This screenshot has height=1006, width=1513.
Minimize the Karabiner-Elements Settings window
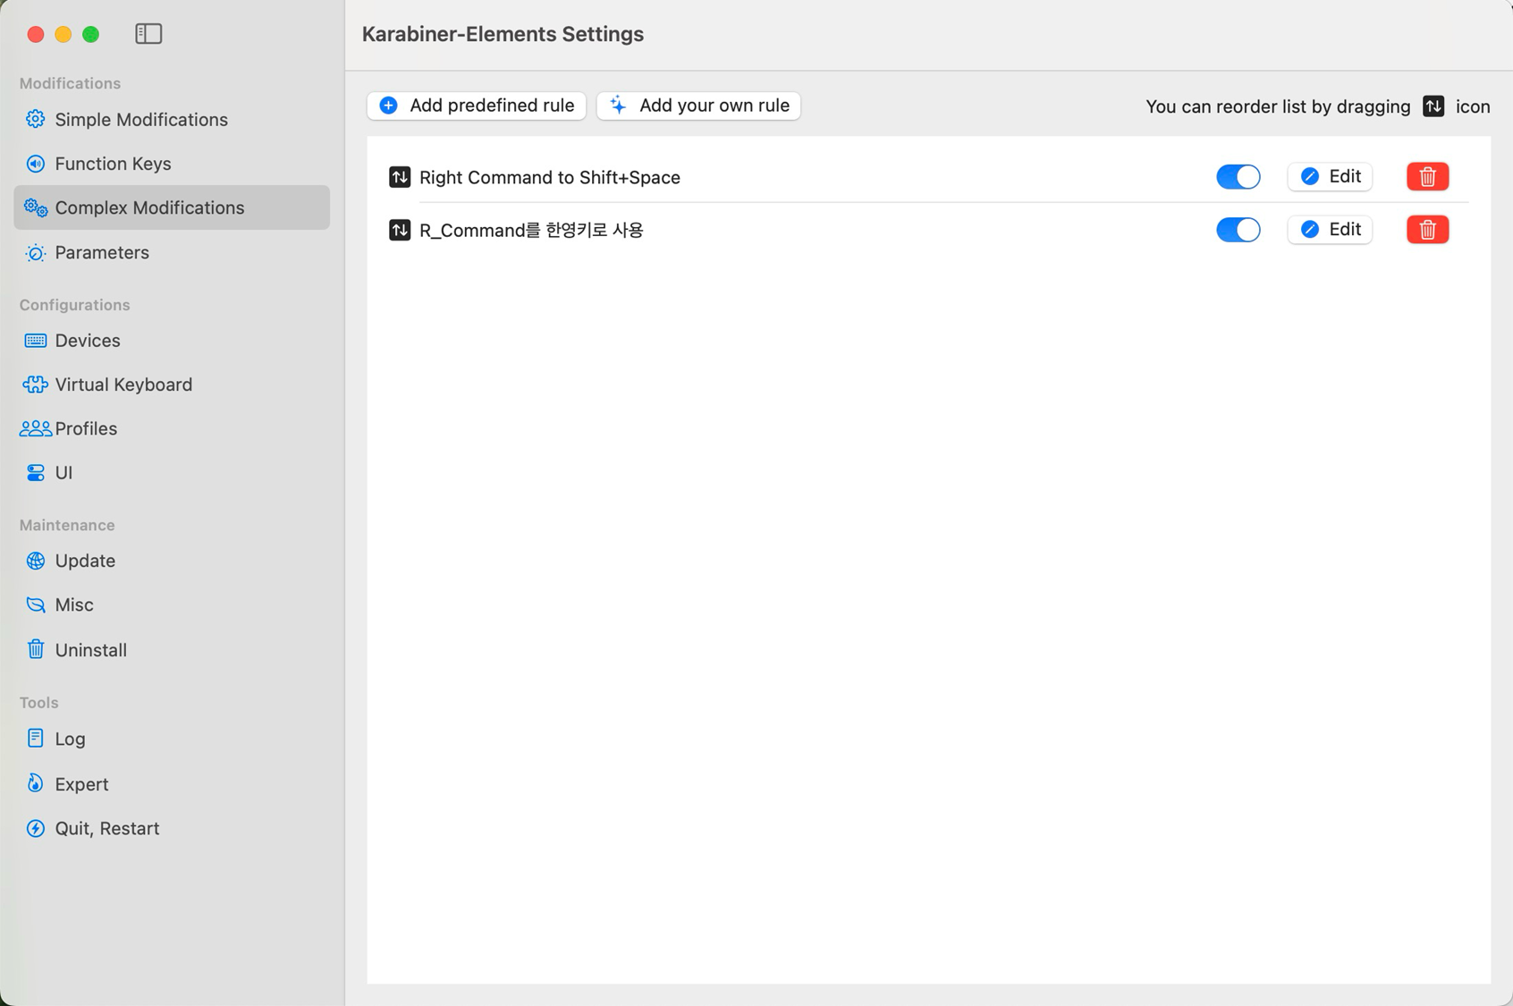(x=63, y=34)
